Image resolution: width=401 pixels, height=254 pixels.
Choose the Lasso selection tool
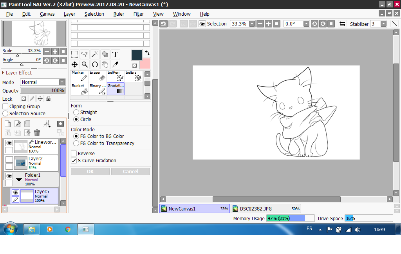coord(85,54)
